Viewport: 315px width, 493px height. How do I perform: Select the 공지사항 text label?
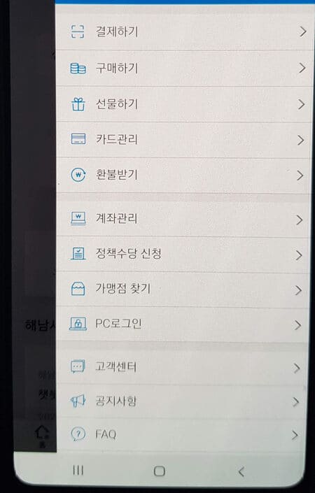pos(115,401)
